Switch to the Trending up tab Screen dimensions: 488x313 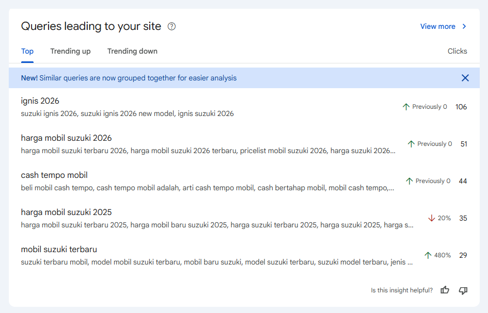click(x=70, y=51)
